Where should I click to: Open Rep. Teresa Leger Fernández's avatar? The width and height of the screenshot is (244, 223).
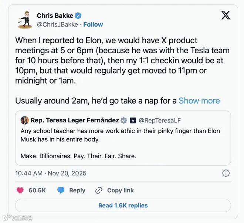pyautogui.click(x=25, y=120)
